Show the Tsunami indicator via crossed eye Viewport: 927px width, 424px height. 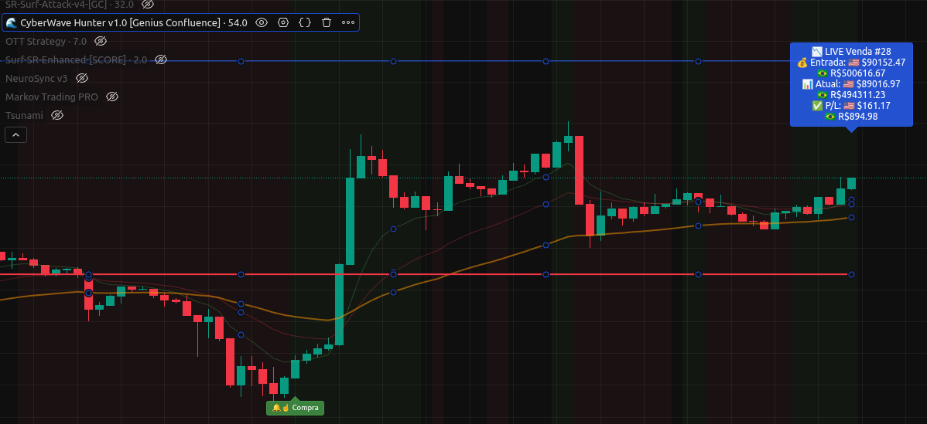[x=56, y=115]
